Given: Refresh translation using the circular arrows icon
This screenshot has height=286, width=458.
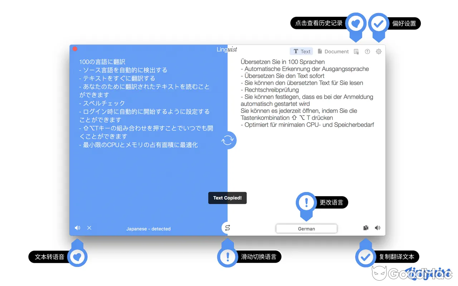Looking at the screenshot, I should point(228,140).
